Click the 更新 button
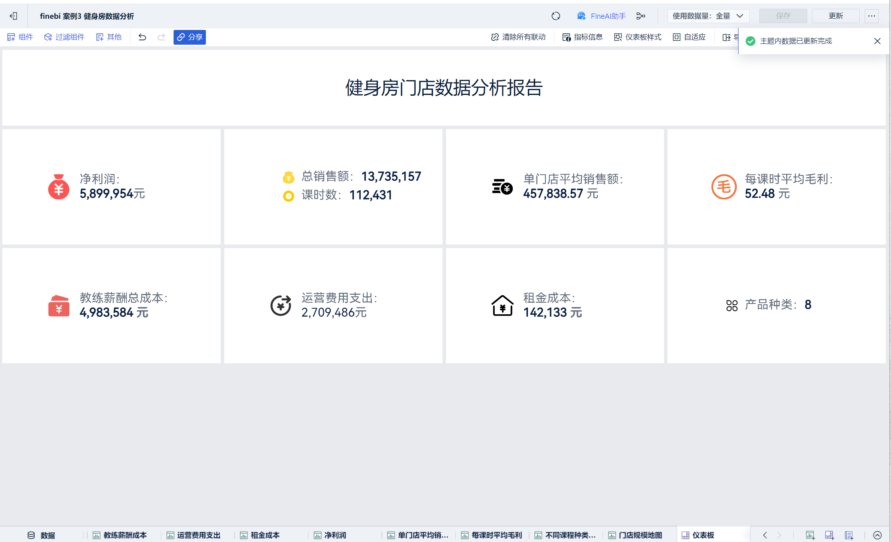 [x=836, y=16]
